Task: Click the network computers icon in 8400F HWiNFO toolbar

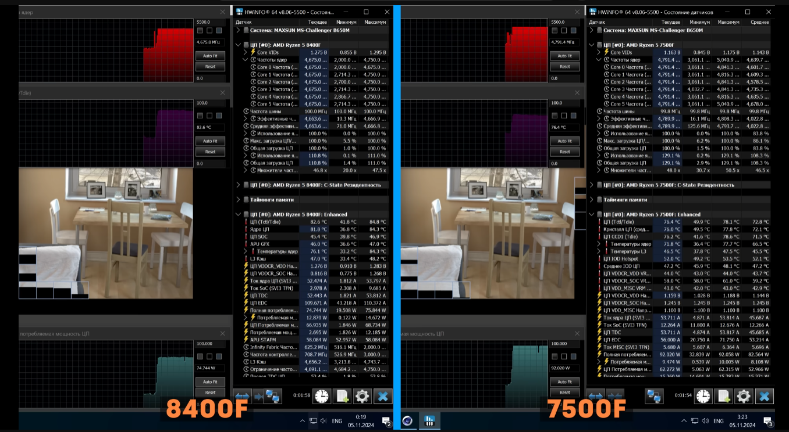Action: pos(272,397)
